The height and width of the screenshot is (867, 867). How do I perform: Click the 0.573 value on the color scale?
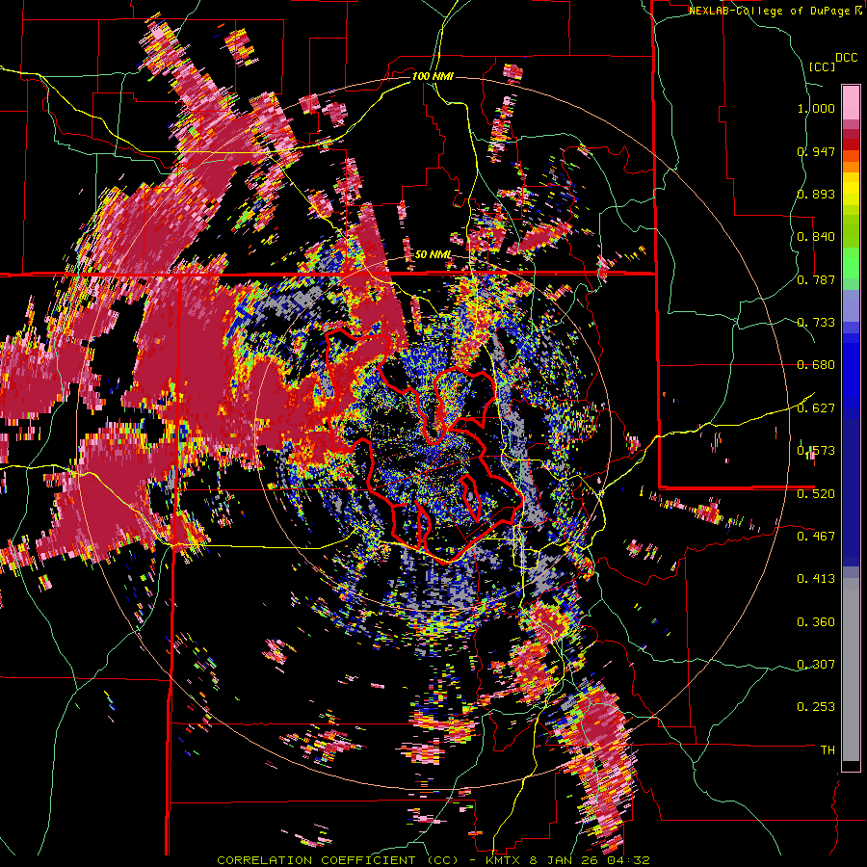point(816,451)
